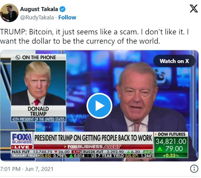Open the tweet info icon
This screenshot has width=201, height=178.
pos(194,169)
